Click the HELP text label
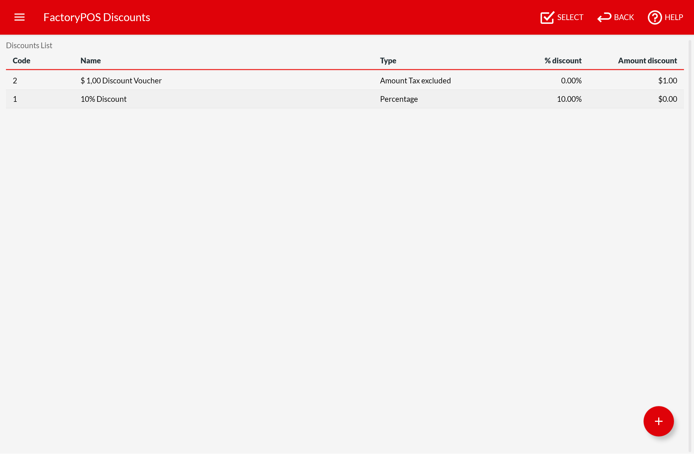 tap(674, 18)
